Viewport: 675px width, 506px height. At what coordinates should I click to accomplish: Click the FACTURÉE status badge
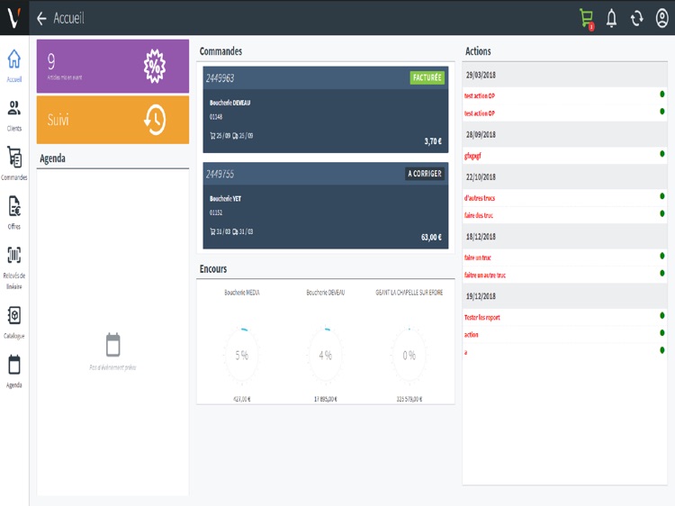pyautogui.click(x=427, y=77)
